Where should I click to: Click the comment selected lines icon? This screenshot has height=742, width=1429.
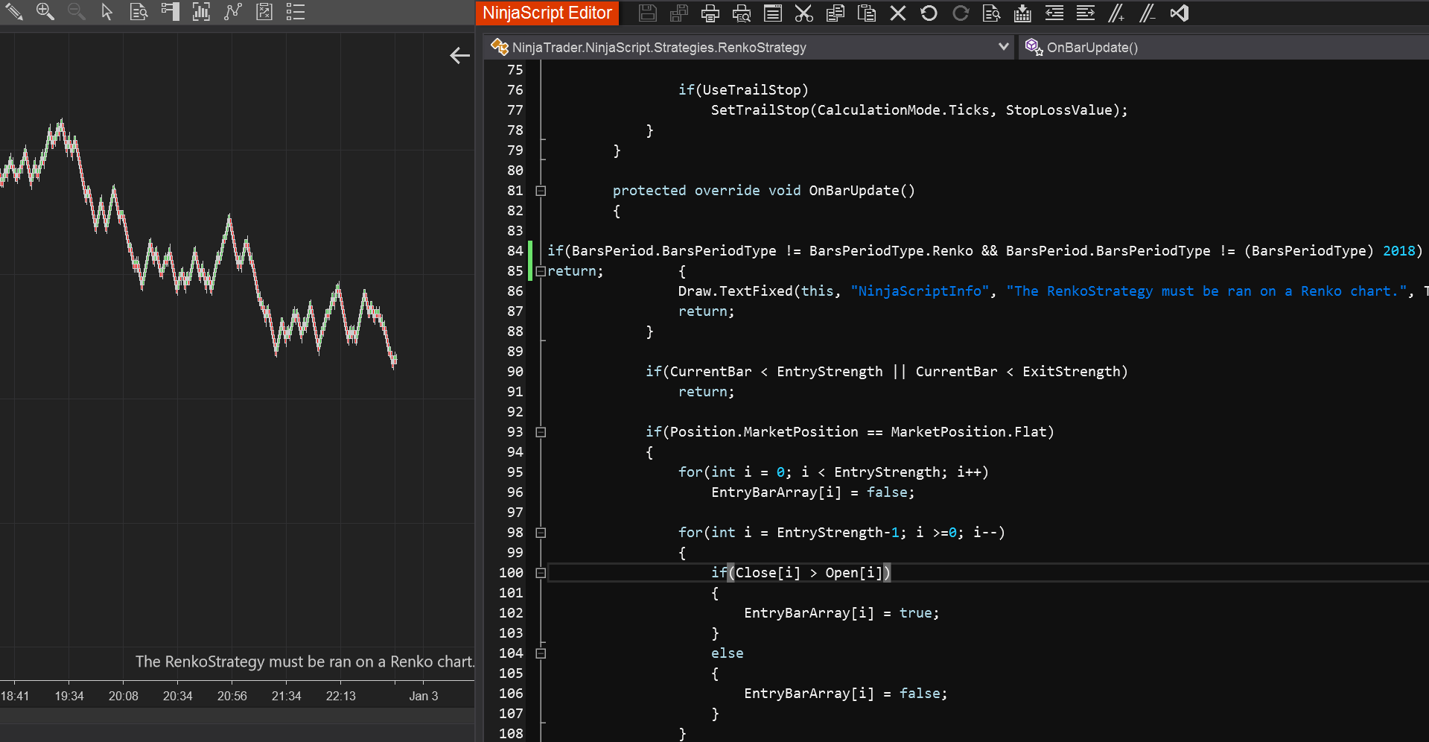click(1116, 13)
